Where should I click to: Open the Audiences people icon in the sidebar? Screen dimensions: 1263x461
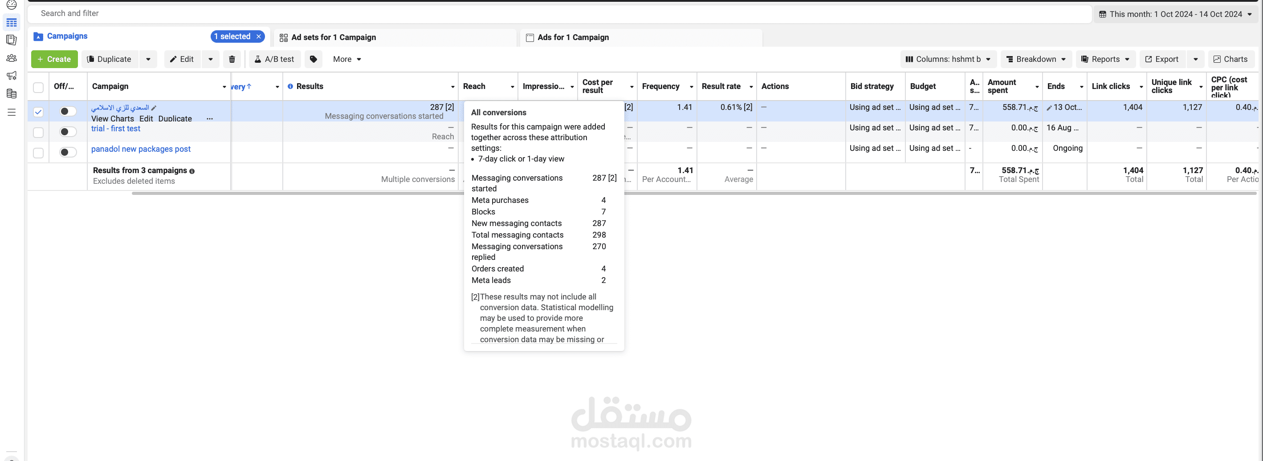(12, 58)
